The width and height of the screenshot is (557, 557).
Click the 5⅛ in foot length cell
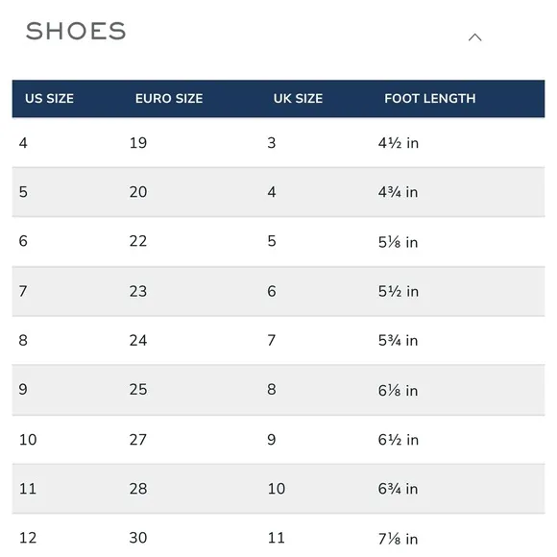coord(398,242)
